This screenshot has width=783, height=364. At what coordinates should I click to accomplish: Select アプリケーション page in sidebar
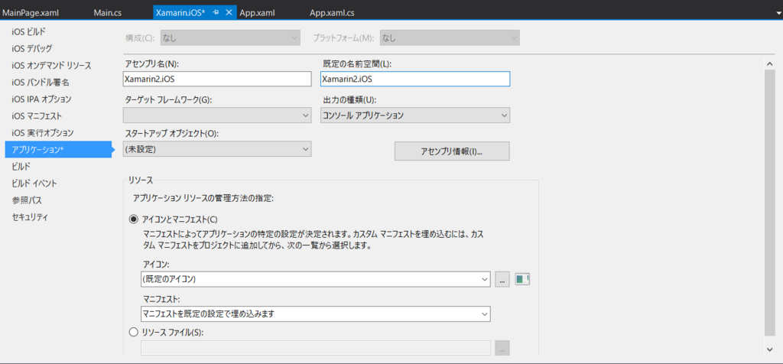coord(59,149)
